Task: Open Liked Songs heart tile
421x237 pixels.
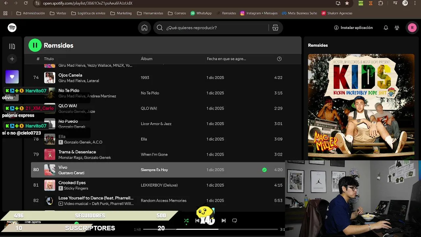Action: [x=12, y=77]
